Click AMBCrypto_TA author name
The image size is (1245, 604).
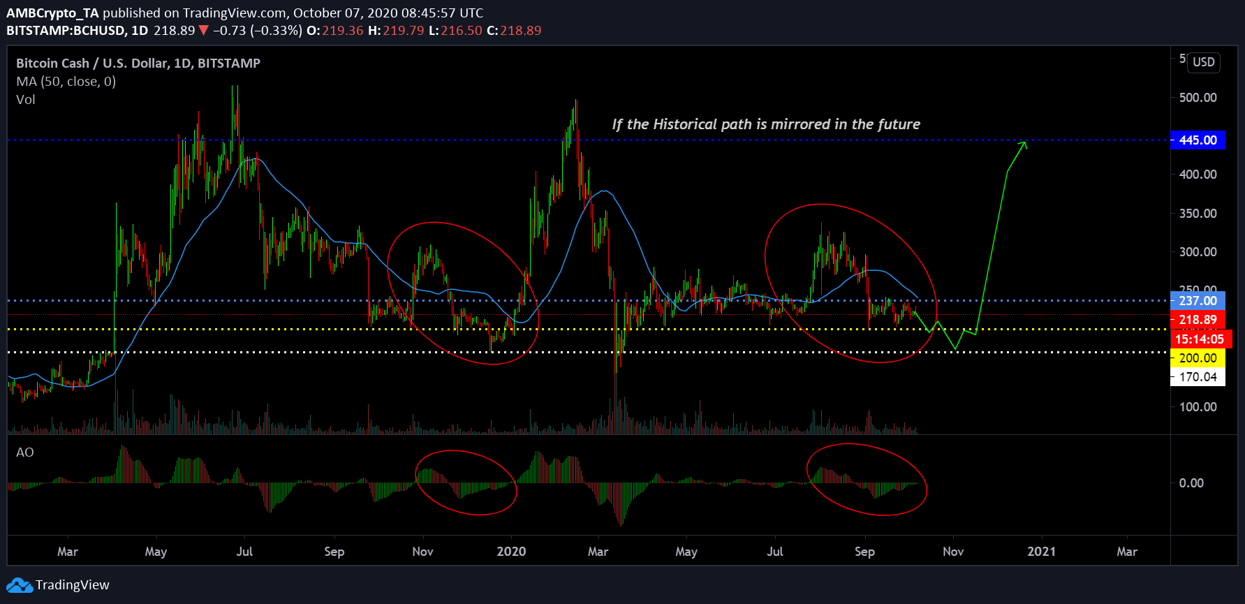(x=53, y=13)
